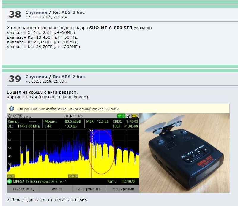Click the диапазон Ka: 34,70ГГц line
The image size is (238, 206).
click(43, 47)
